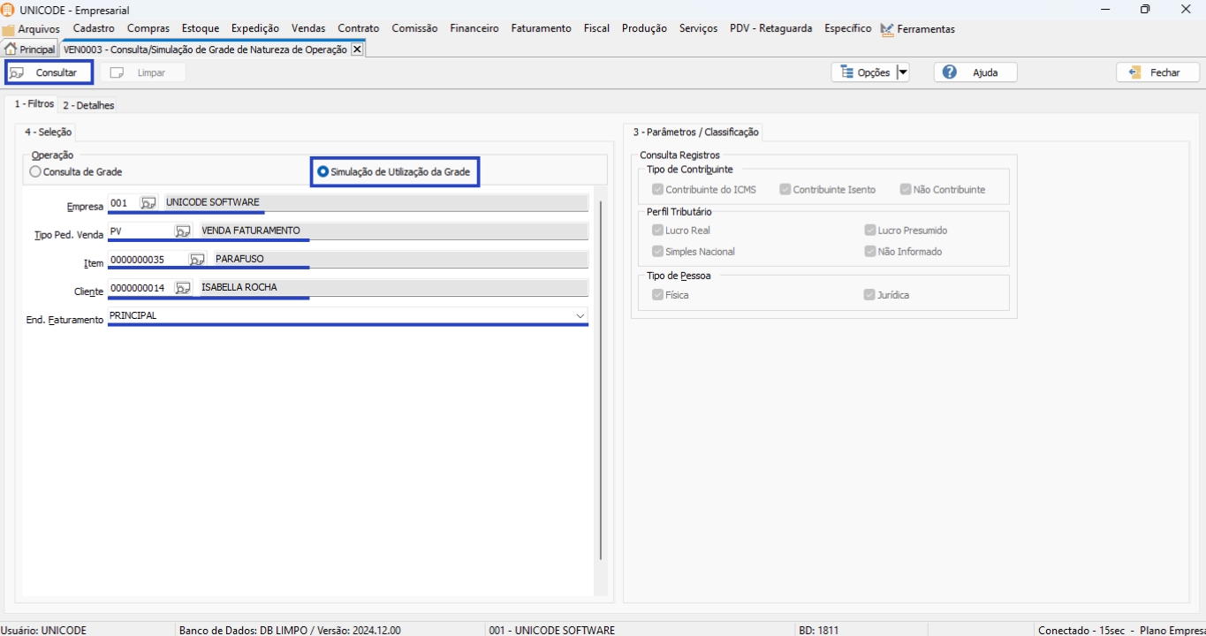Open the Opções dropdown arrow
The image size is (1206, 636).
902,72
